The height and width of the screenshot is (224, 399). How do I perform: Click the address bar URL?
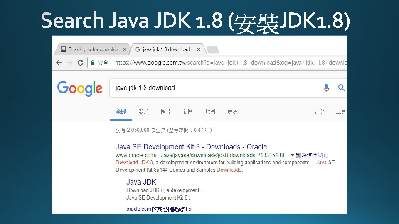tap(231, 63)
